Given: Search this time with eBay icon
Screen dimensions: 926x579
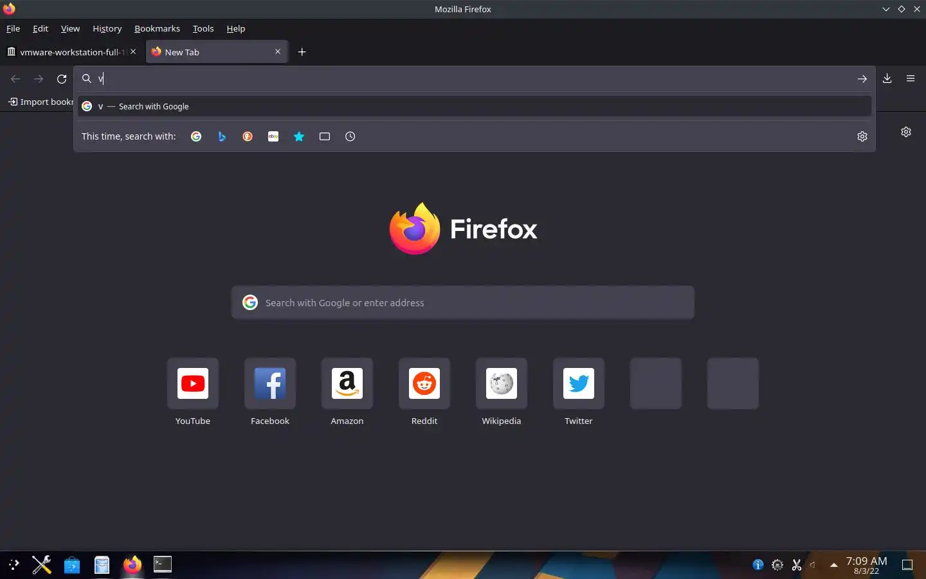Looking at the screenshot, I should pos(273,136).
